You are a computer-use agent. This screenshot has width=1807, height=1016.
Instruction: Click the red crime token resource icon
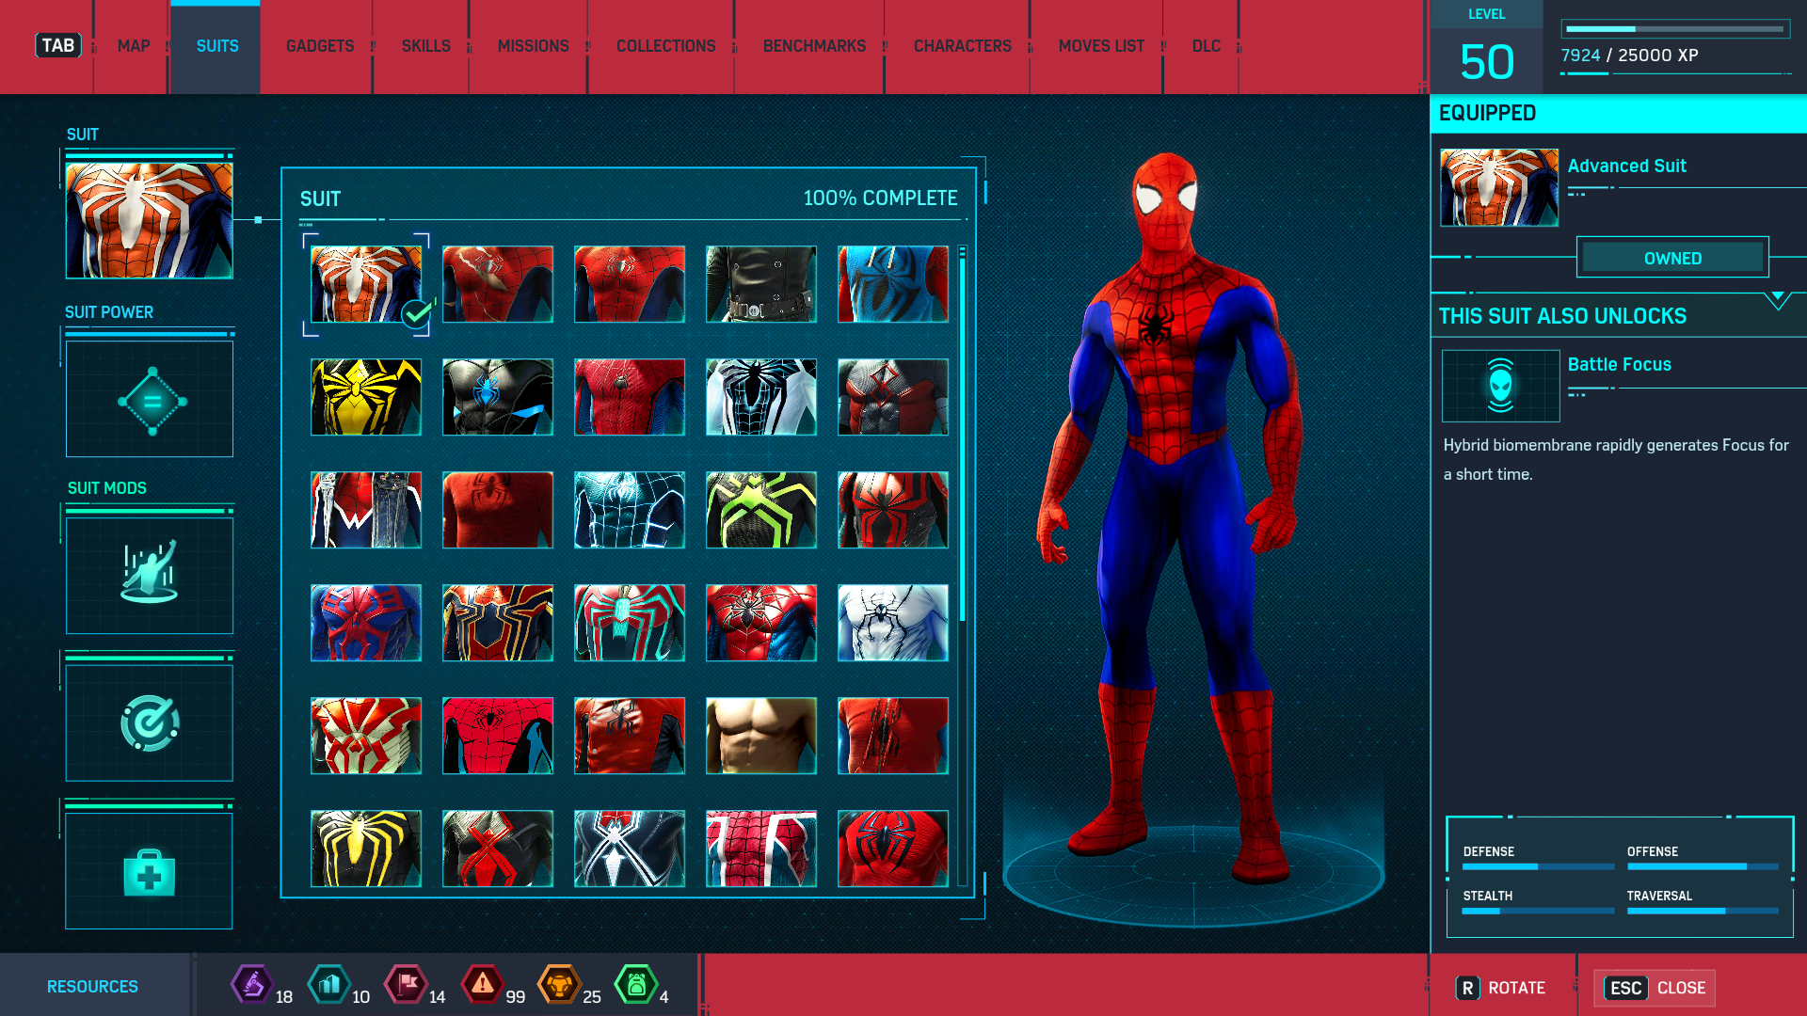coord(482,985)
